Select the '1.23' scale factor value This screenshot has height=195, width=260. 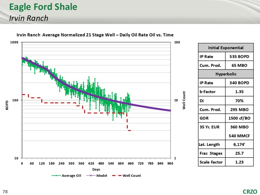click(239, 162)
